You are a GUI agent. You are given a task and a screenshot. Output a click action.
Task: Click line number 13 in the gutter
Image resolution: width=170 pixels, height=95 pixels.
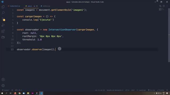pos(12,49)
